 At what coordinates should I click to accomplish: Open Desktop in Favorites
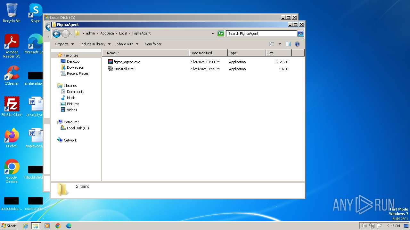(73, 61)
